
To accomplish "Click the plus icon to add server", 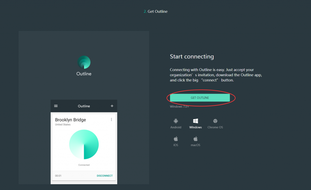I will click(x=112, y=106).
